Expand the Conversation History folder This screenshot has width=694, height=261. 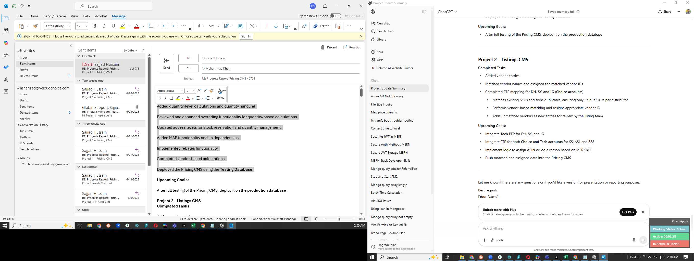(x=18, y=125)
